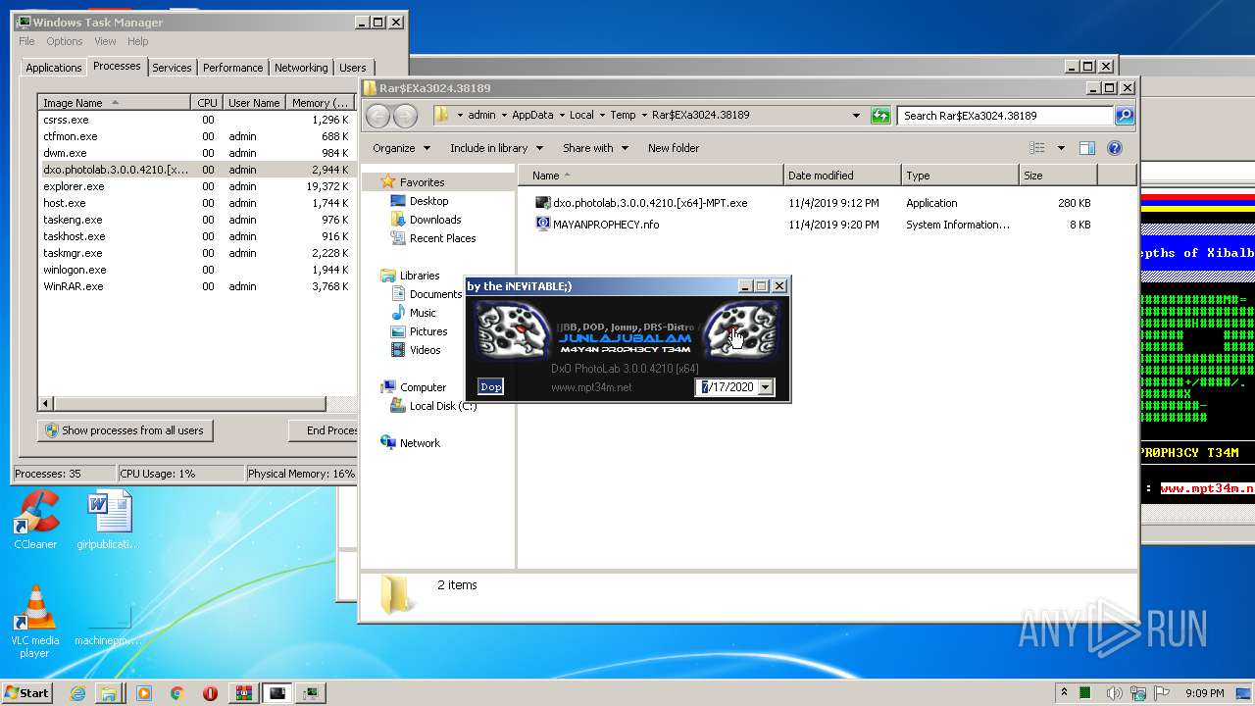This screenshot has height=706, width=1255.
Task: Open VLC media player desktop shortcut
Action: [35, 621]
